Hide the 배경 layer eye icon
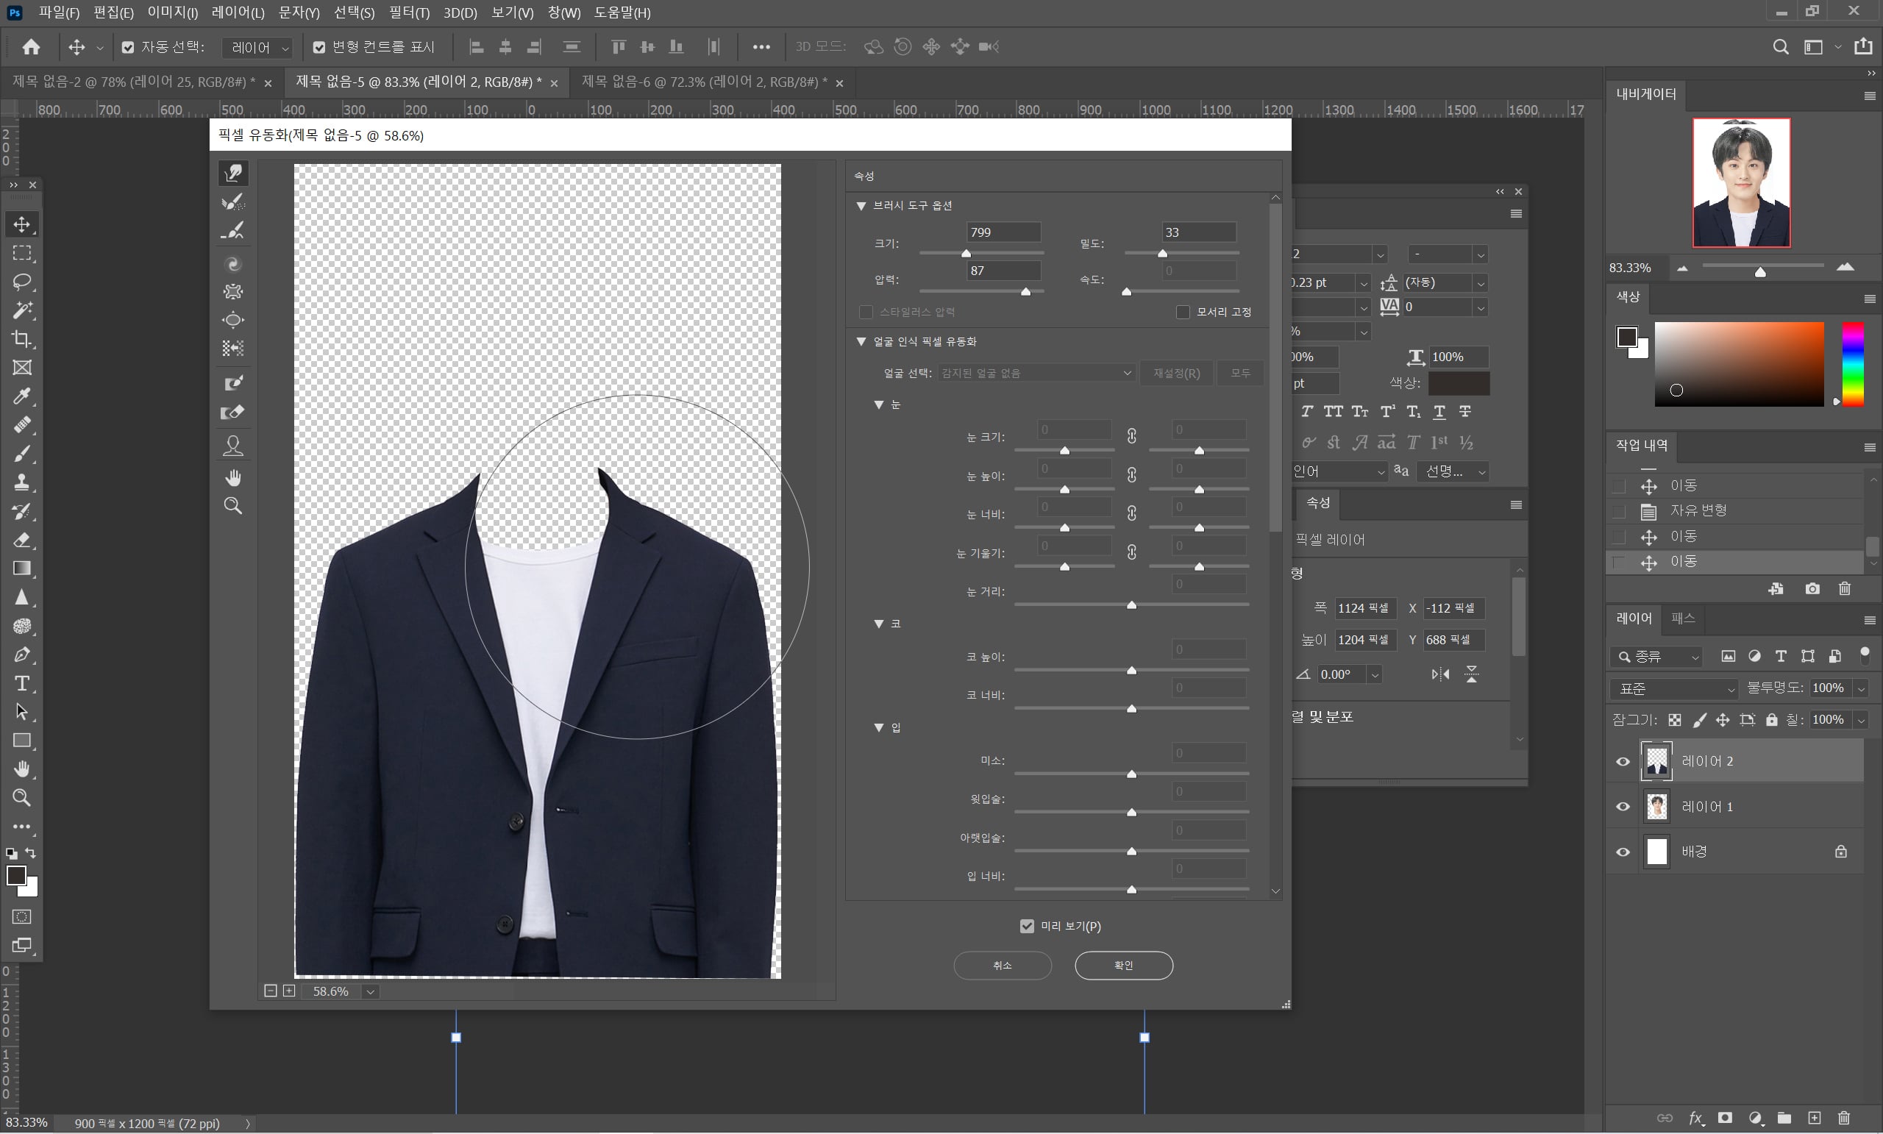This screenshot has height=1134, width=1883. 1623,852
